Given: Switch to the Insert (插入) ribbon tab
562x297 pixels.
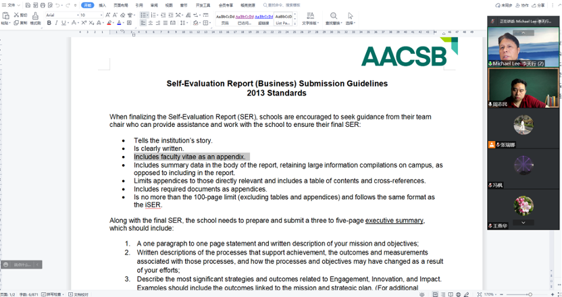Looking at the screenshot, I should click(x=103, y=5).
